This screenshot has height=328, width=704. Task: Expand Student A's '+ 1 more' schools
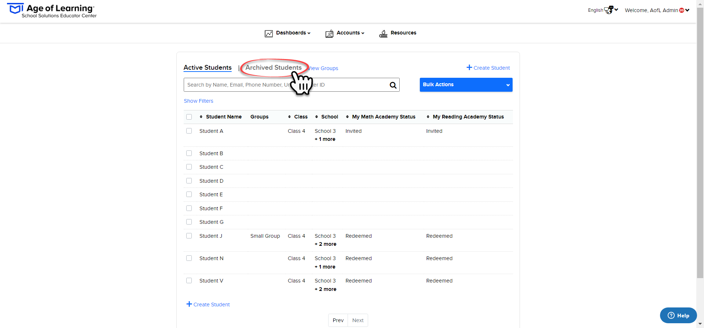click(x=325, y=139)
